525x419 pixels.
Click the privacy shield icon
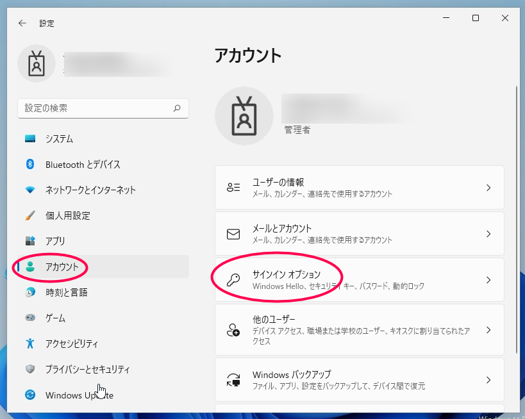pyautogui.click(x=30, y=369)
